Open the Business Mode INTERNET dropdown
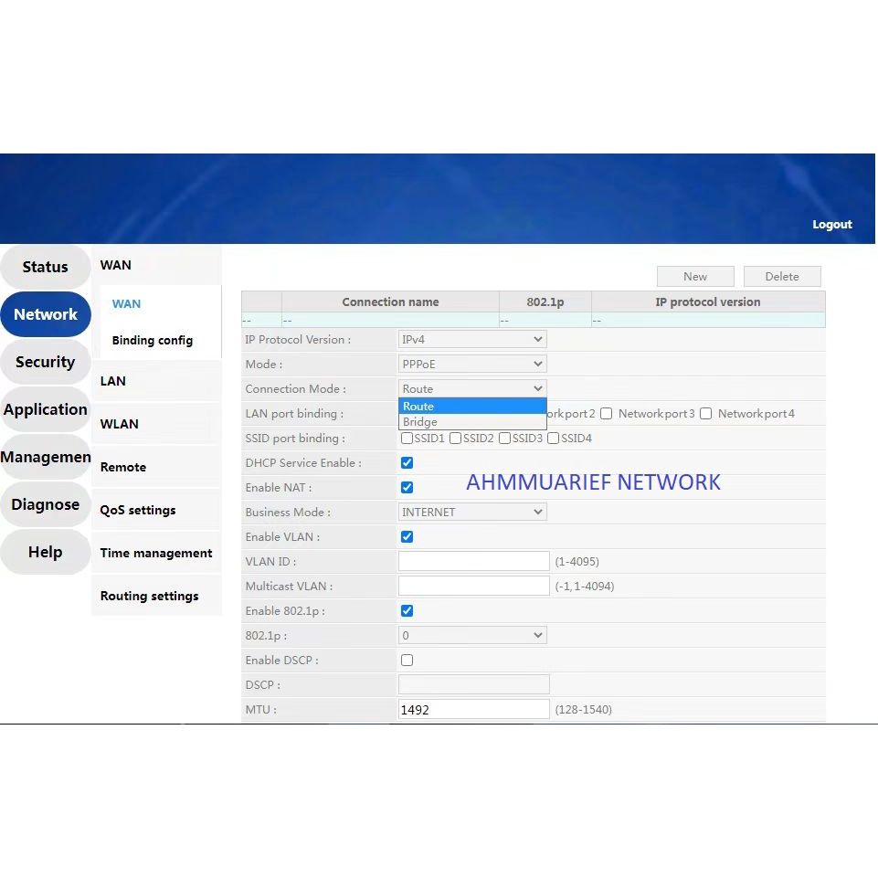Screen dimensions: 878x878 472,513
